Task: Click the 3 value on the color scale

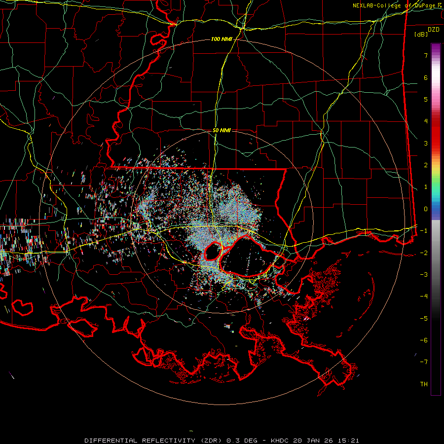Action: pyautogui.click(x=426, y=143)
